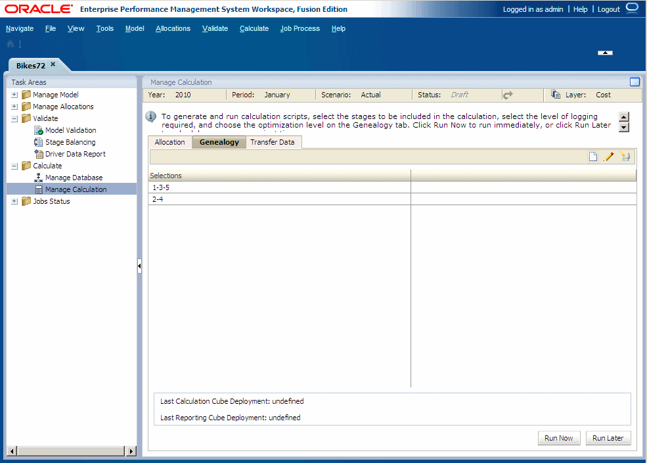
Task: Open Manage Database in the task tree
Action: pos(74,178)
